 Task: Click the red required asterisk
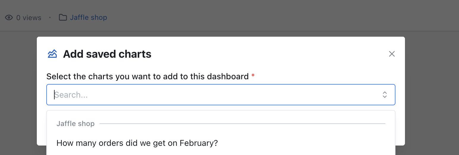pyautogui.click(x=253, y=76)
